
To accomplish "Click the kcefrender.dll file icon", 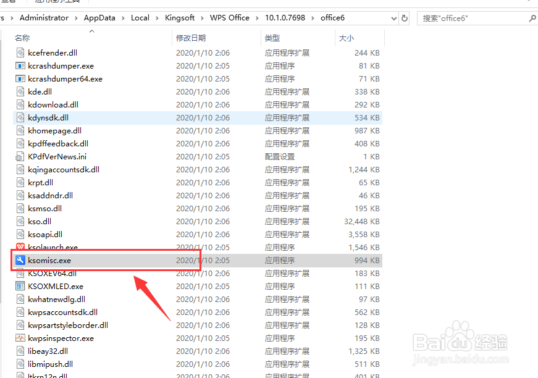I will [20, 53].
